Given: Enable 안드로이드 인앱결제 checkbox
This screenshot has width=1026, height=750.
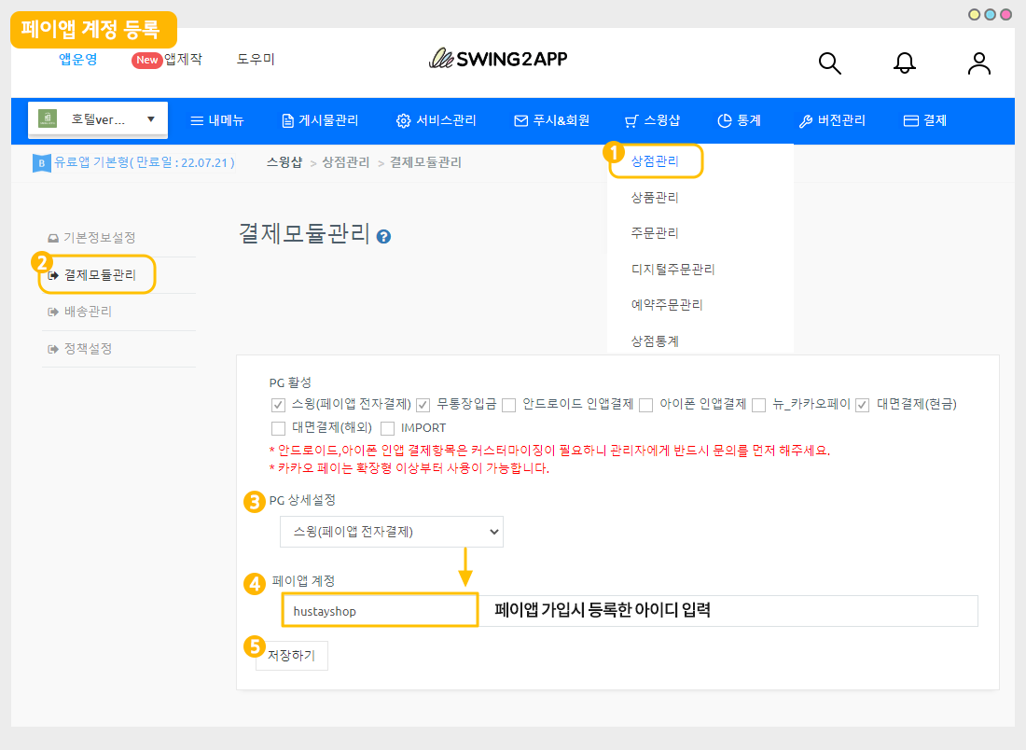Looking at the screenshot, I should tap(509, 405).
